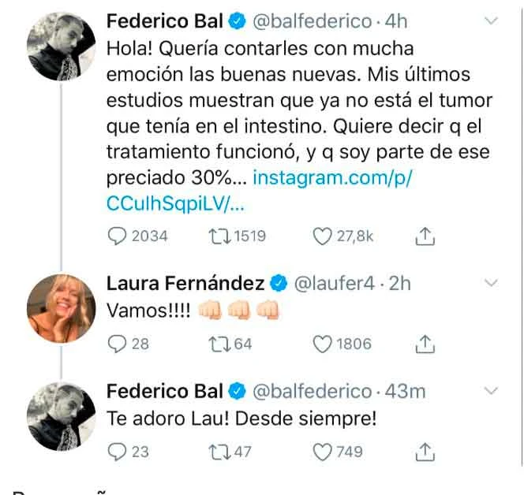524x495 pixels.
Task: Retweet Laura Fernández's Vamos tweet
Action: click(x=215, y=344)
